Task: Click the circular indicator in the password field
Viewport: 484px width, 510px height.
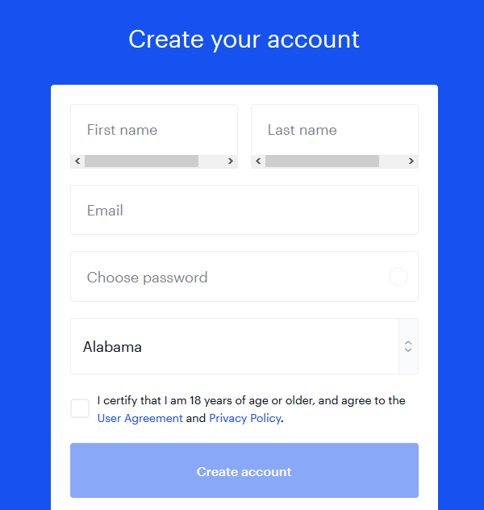Action: click(x=398, y=277)
